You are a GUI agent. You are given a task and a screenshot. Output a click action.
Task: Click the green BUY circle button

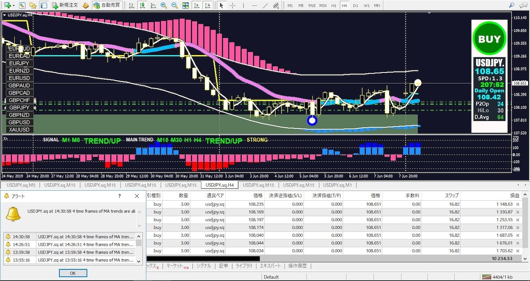tap(490, 39)
